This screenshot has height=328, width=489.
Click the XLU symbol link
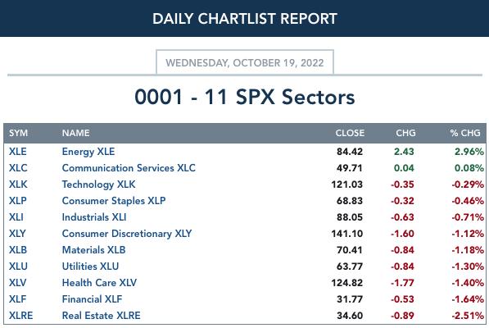pos(18,266)
